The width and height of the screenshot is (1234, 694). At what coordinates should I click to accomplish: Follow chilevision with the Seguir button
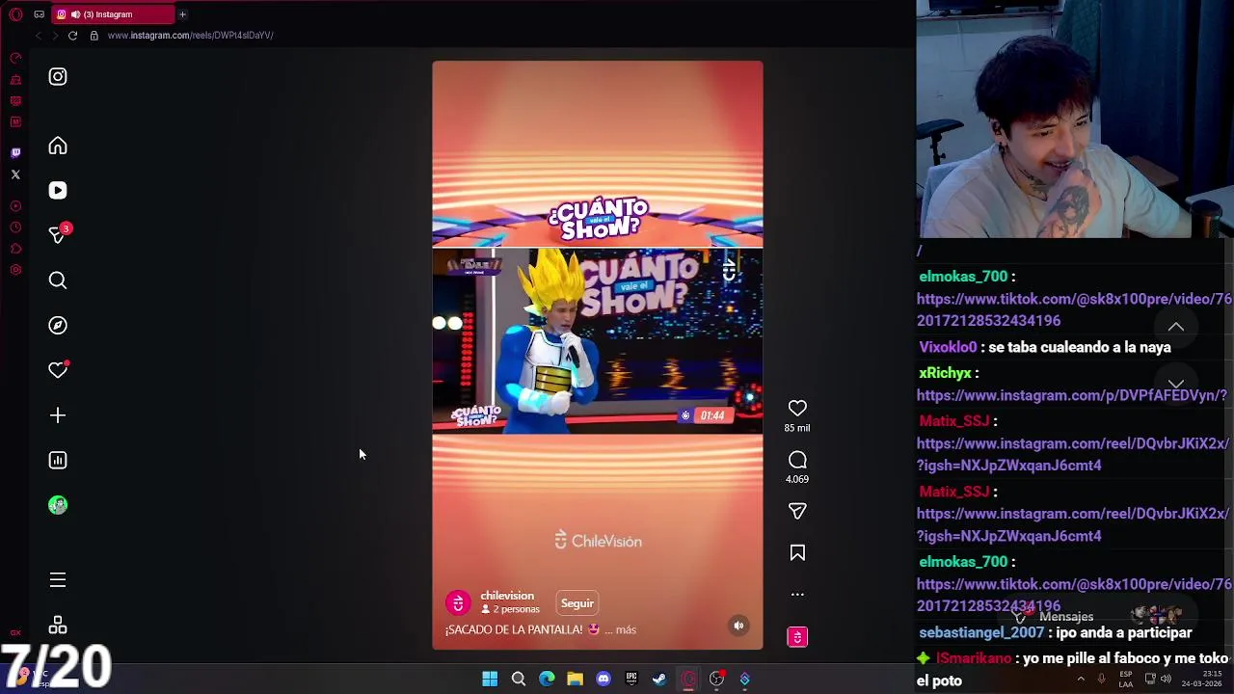click(x=577, y=603)
